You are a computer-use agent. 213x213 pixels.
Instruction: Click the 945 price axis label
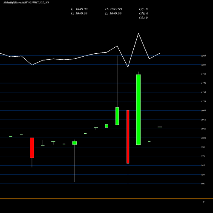(203, 165)
